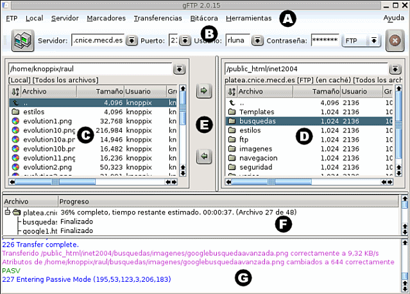Screen dimensions: 410x294
Task: Select the busquedas folder in remote panel
Action: pos(257,121)
